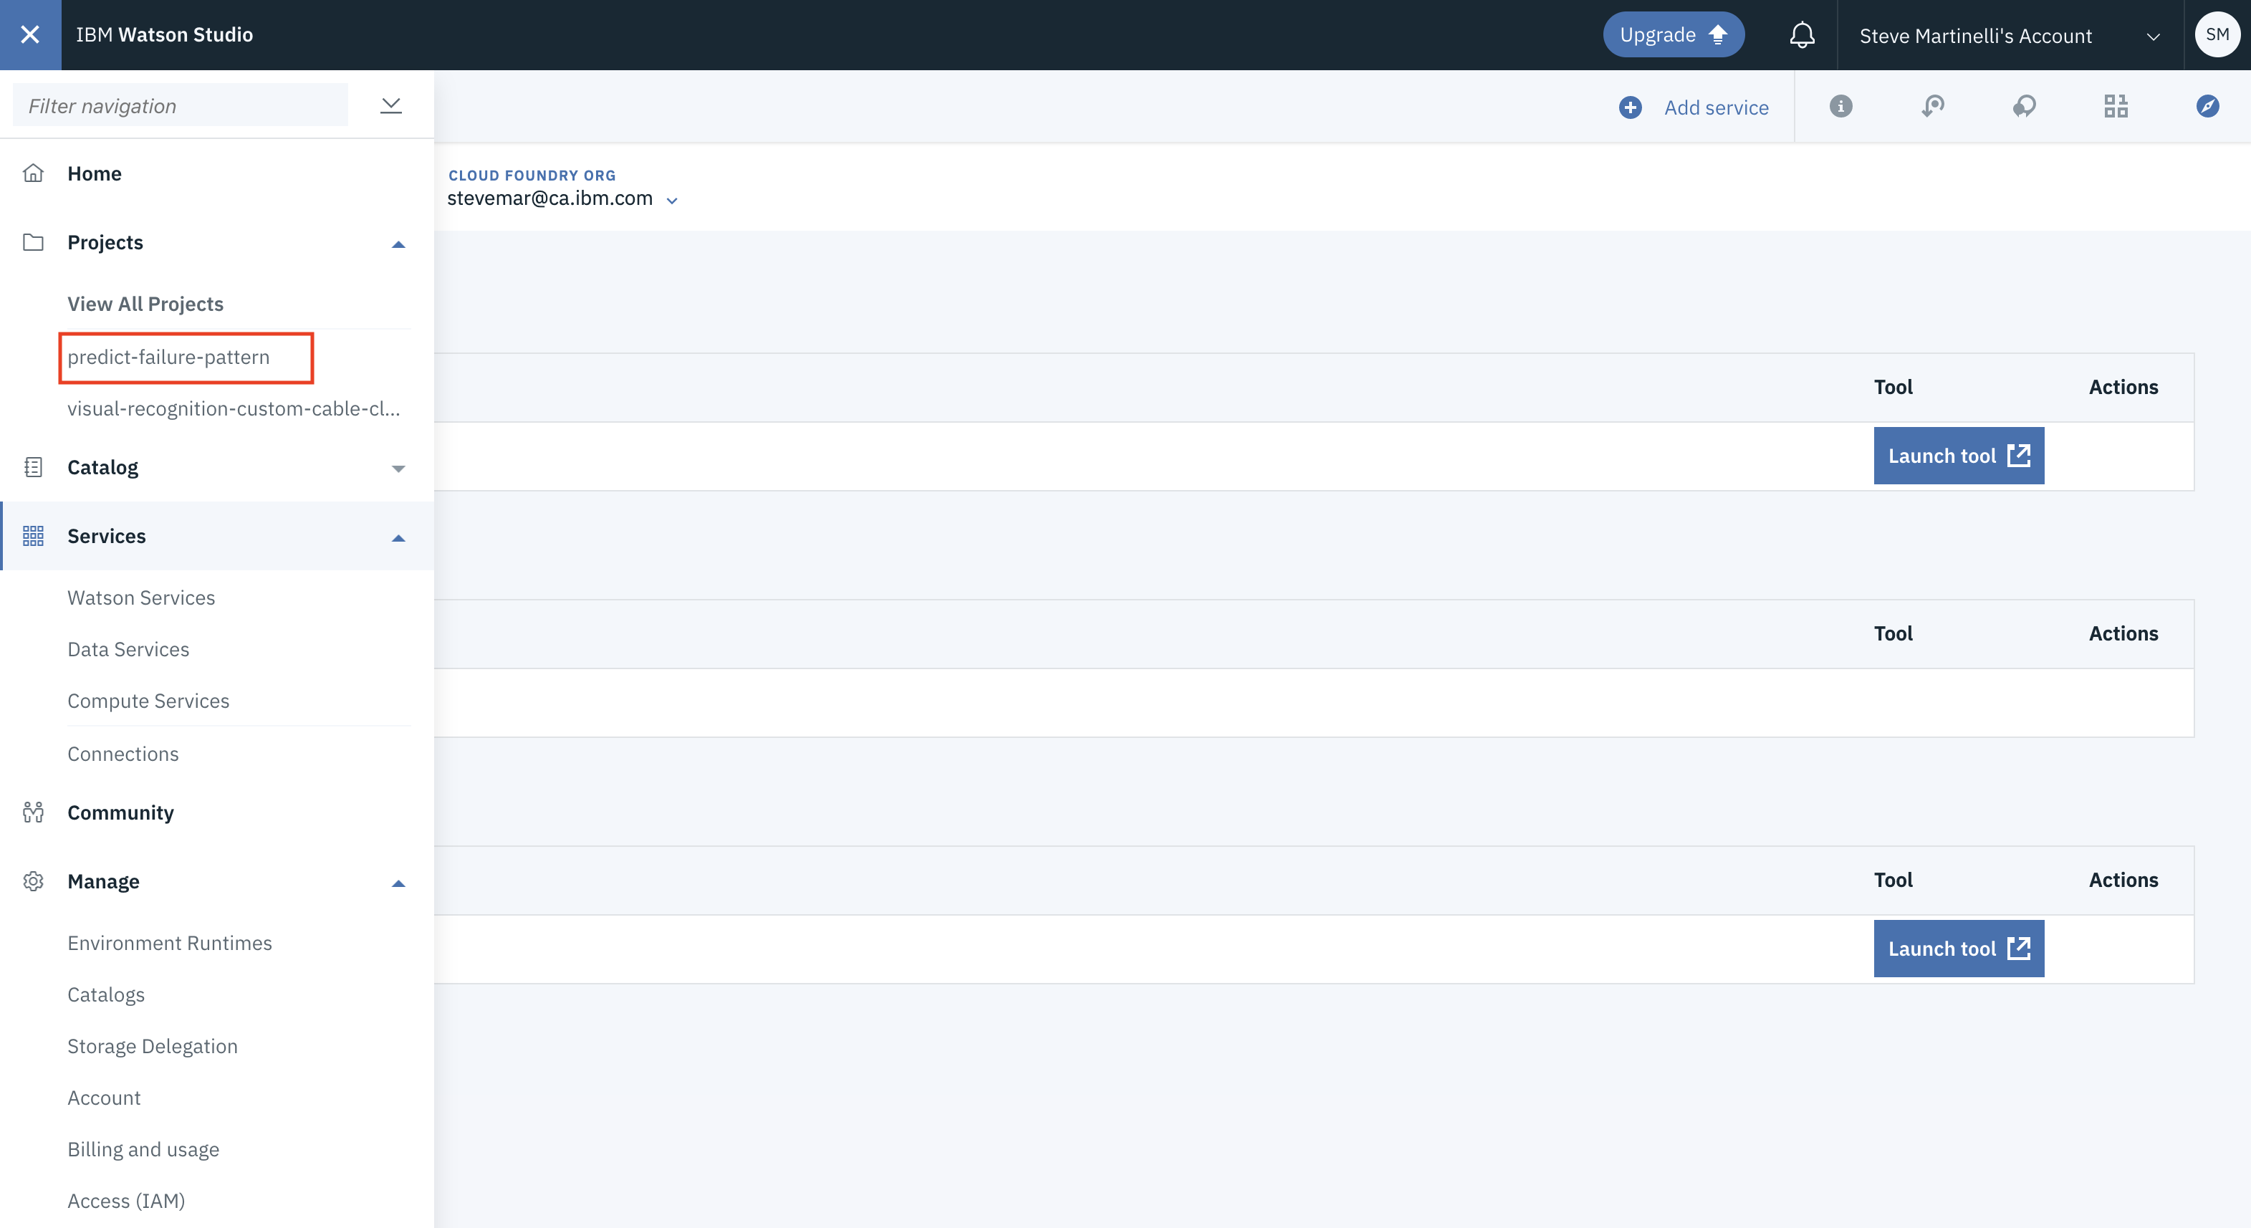This screenshot has height=1228, width=2251.
Task: Open the Cloud Foundry org dropdown
Action: [x=671, y=200]
